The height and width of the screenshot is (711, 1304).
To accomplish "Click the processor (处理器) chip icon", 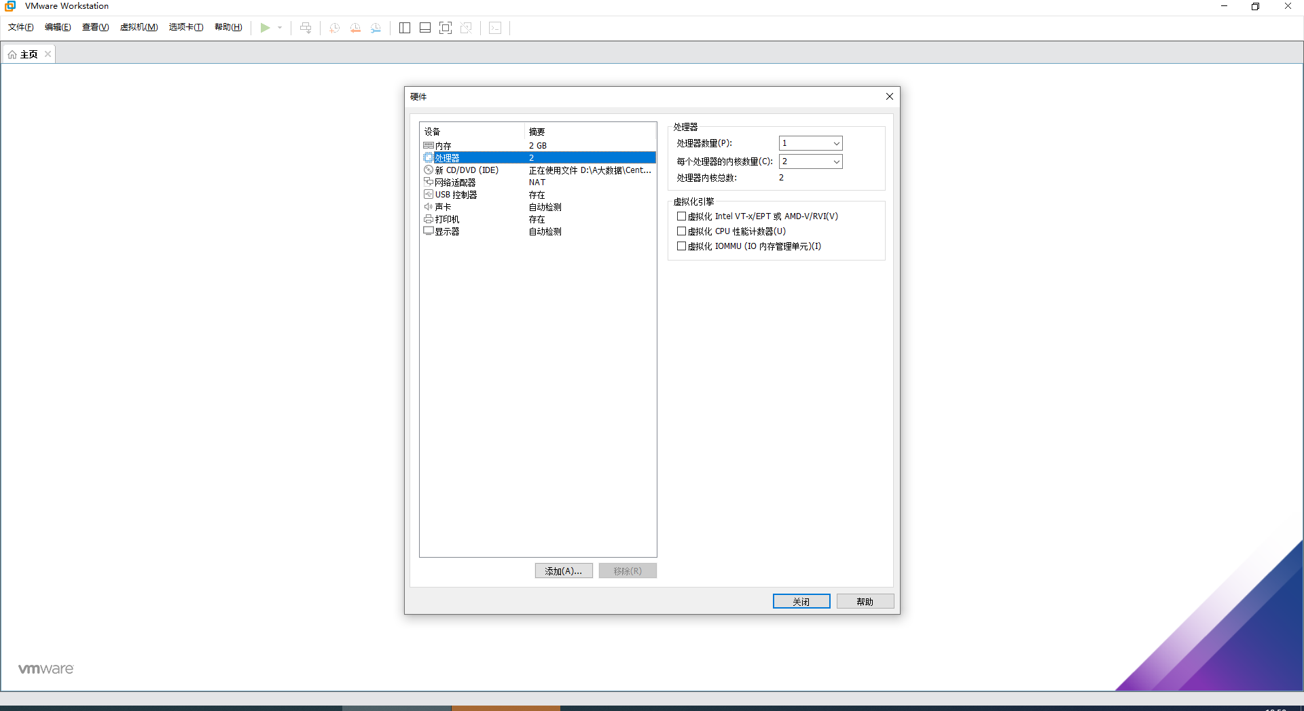I will pyautogui.click(x=429, y=157).
